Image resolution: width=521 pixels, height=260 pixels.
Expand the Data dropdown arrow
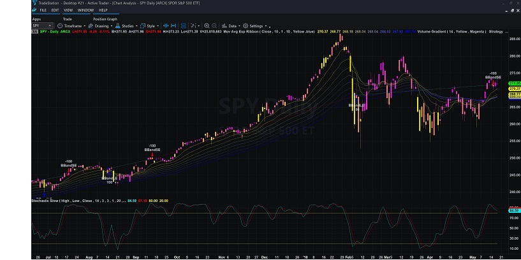point(239,26)
